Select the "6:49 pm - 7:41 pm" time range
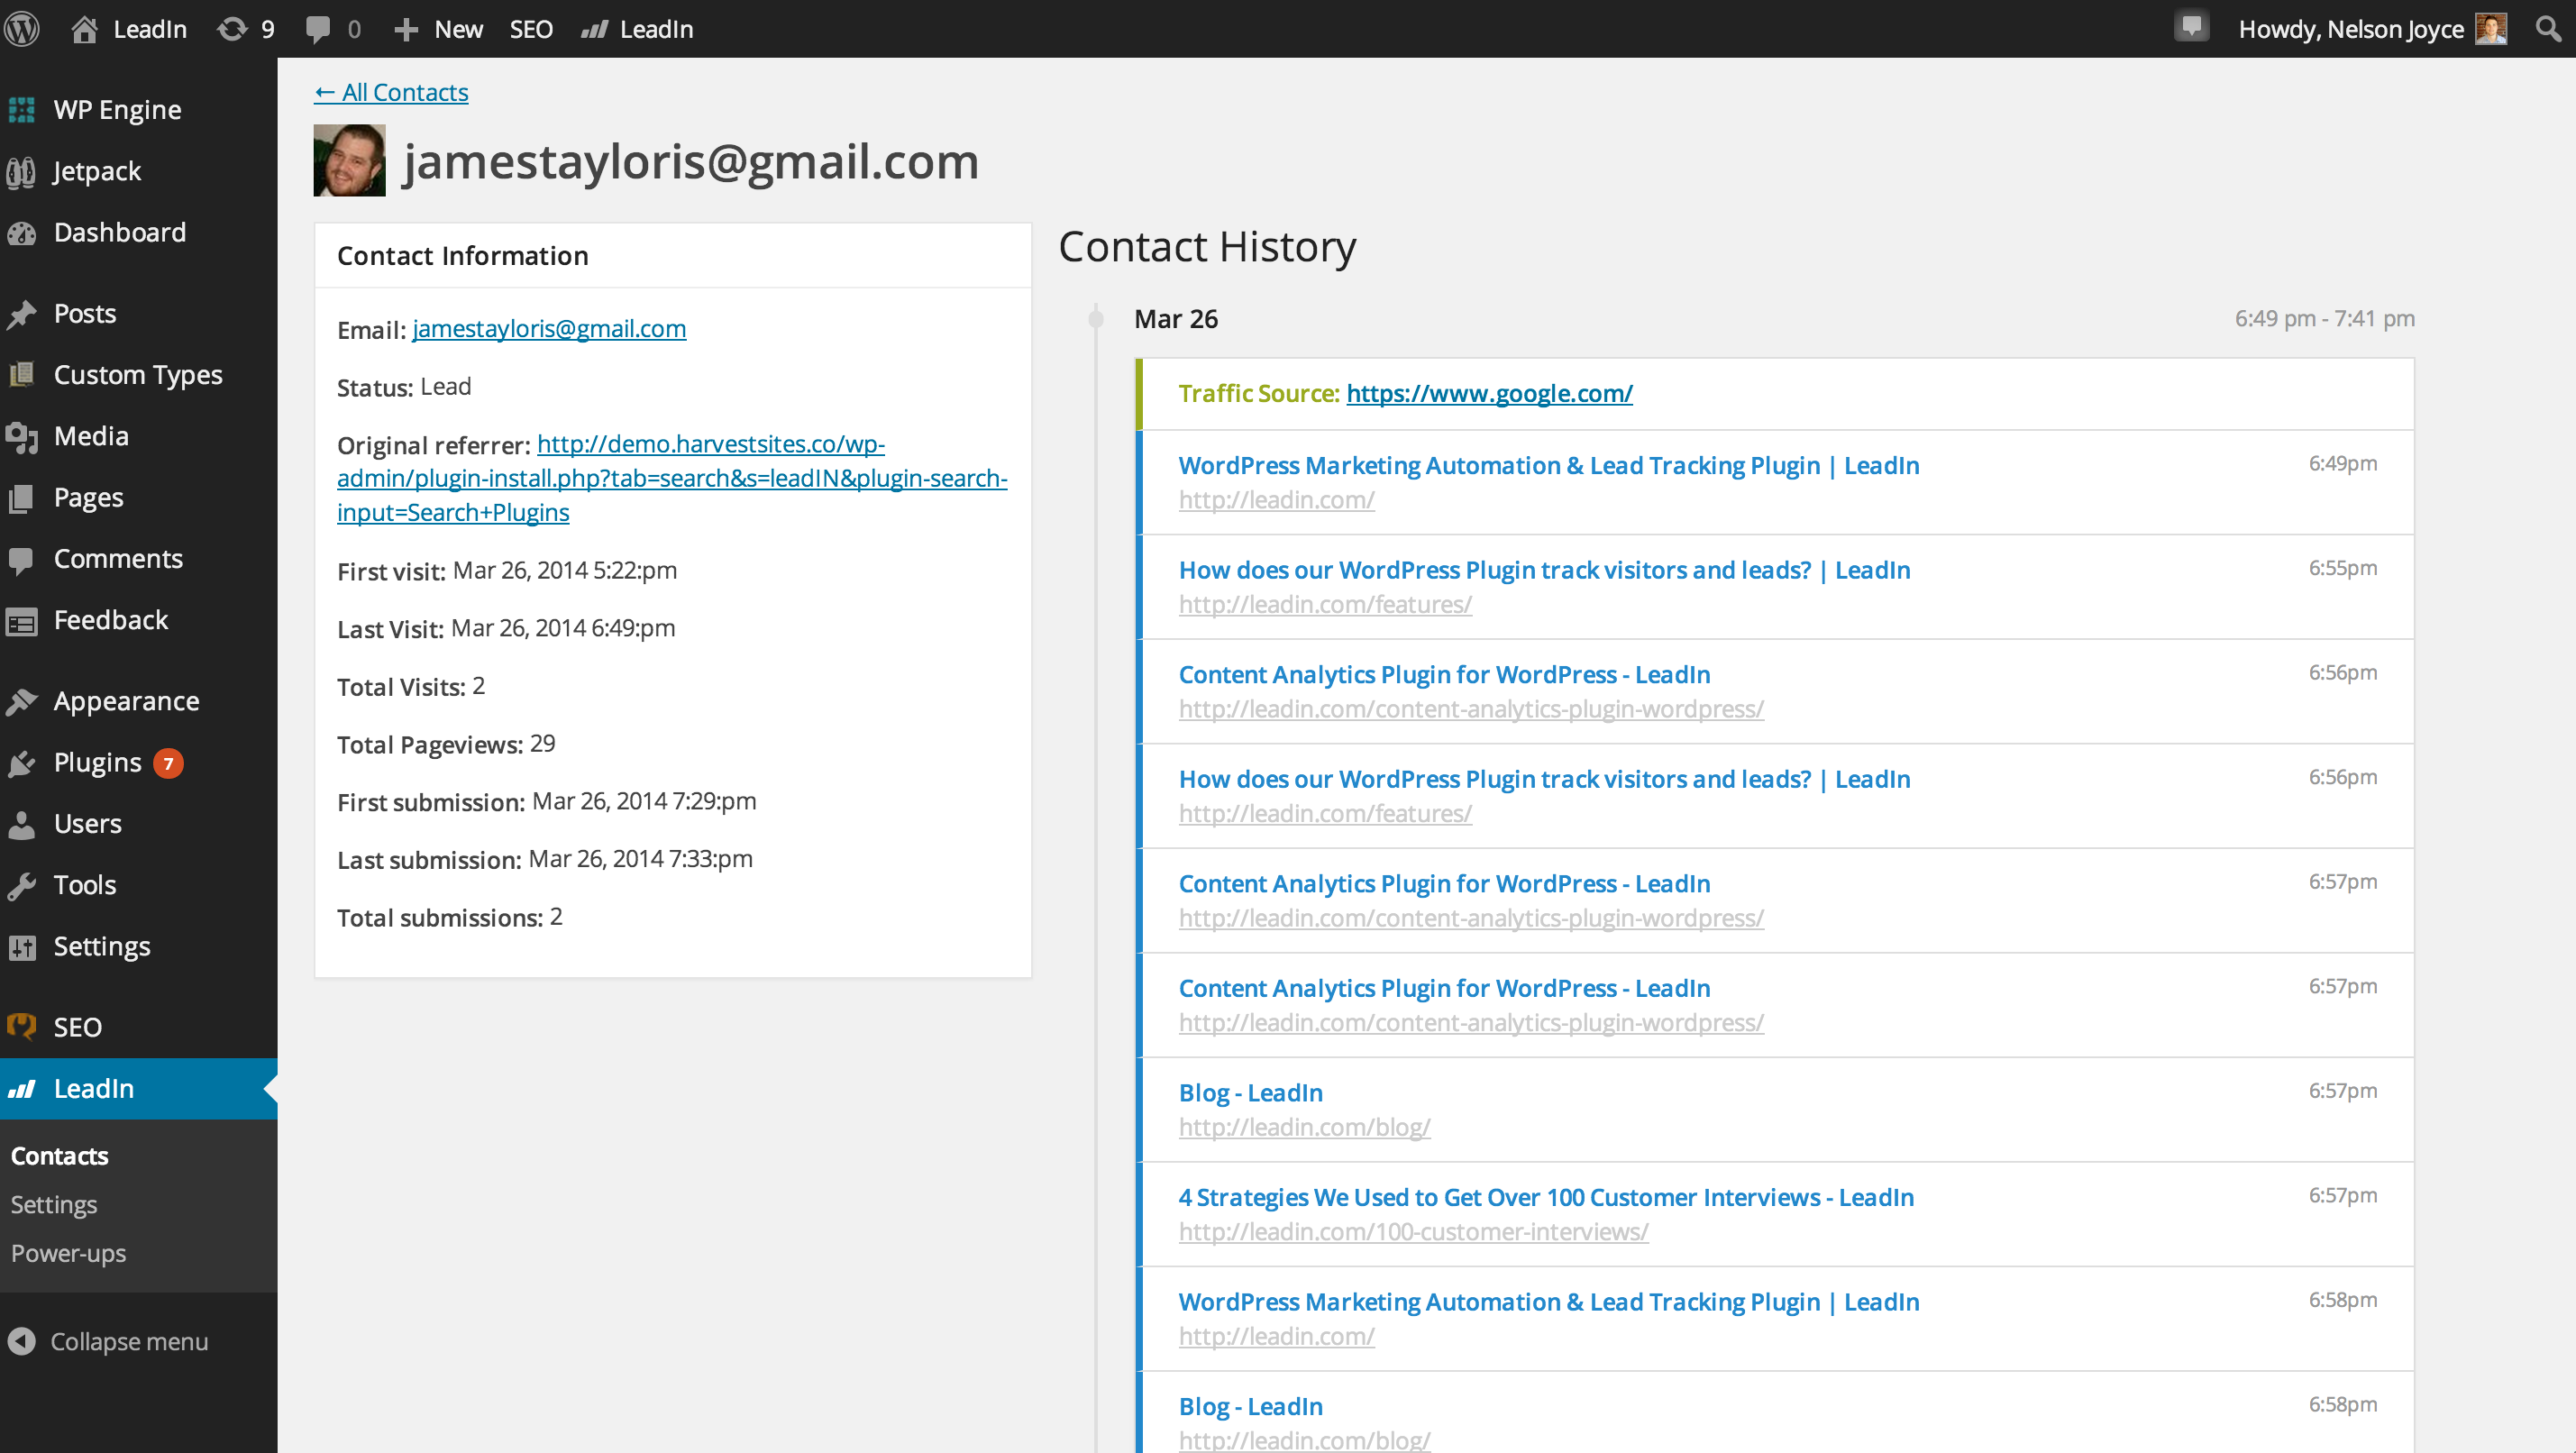2576x1453 pixels. [2324, 319]
